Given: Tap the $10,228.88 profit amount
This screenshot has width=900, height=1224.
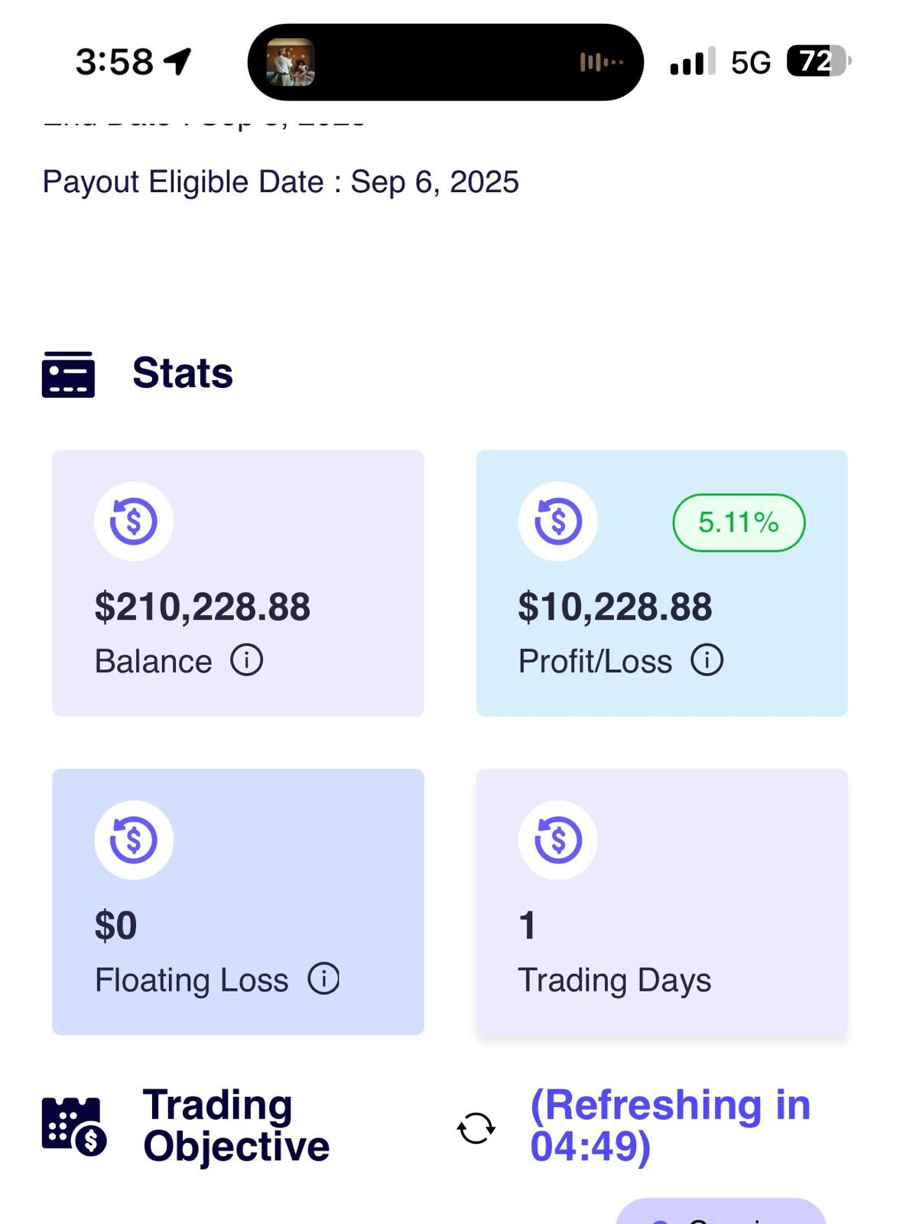Looking at the screenshot, I should [x=615, y=607].
